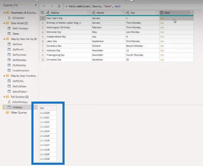Click inside the formula bar text
The image size is (203, 166).
(93, 6)
